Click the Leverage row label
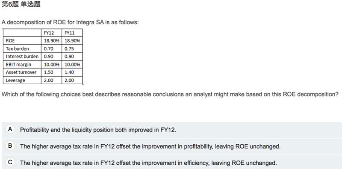This screenshot has height=169, width=342. pyautogui.click(x=15, y=80)
